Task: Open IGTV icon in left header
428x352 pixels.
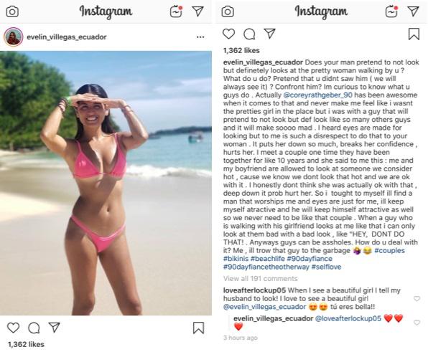Action: click(x=176, y=11)
